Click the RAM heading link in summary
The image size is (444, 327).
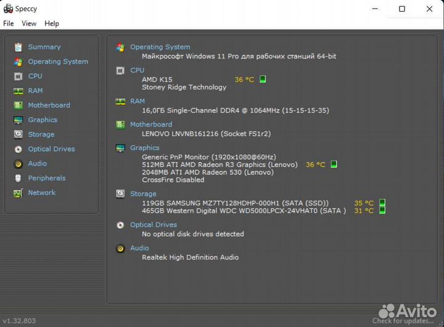coord(138,101)
